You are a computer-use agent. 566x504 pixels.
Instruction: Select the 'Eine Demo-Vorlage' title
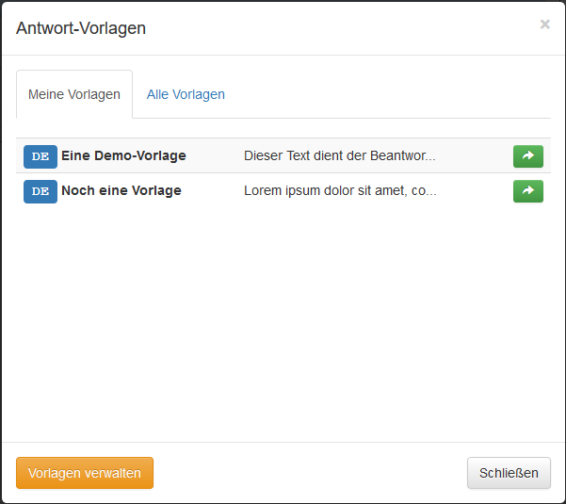tap(123, 155)
